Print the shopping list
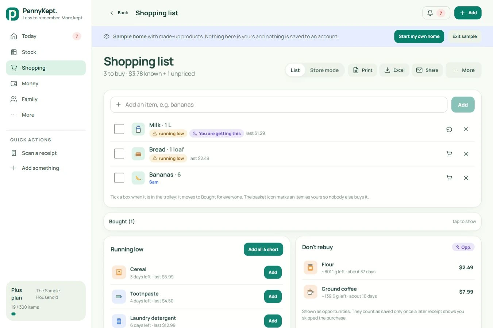Image resolution: width=493 pixels, height=328 pixels. click(363, 70)
